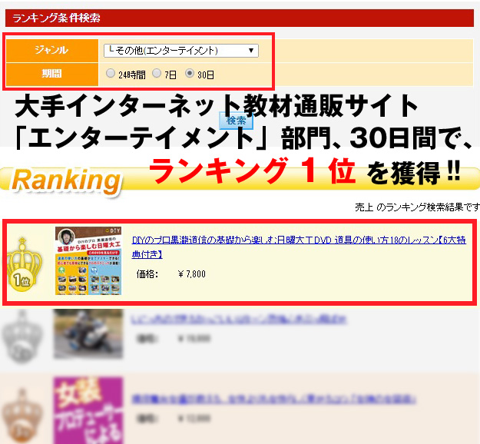Click the 検索 search button
The width and height of the screenshot is (480, 444).
coord(236,121)
